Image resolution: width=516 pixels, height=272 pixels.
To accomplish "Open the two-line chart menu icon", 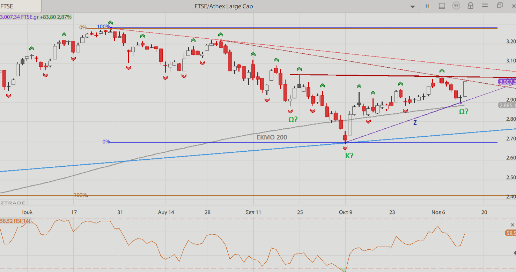I will (485, 6).
